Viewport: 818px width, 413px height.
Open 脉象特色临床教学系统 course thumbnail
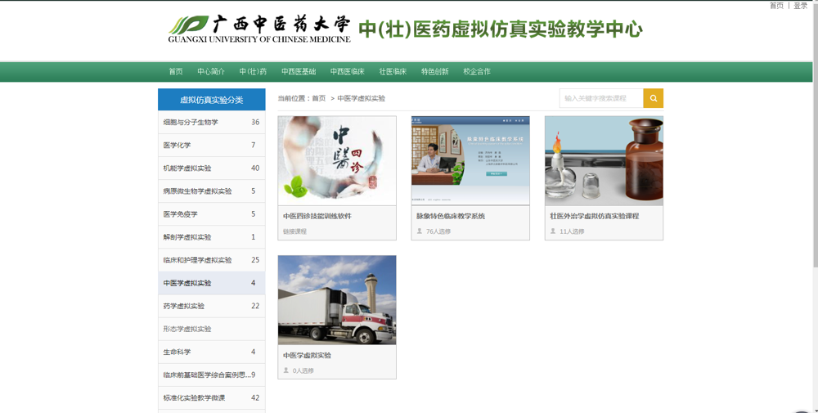tap(470, 161)
